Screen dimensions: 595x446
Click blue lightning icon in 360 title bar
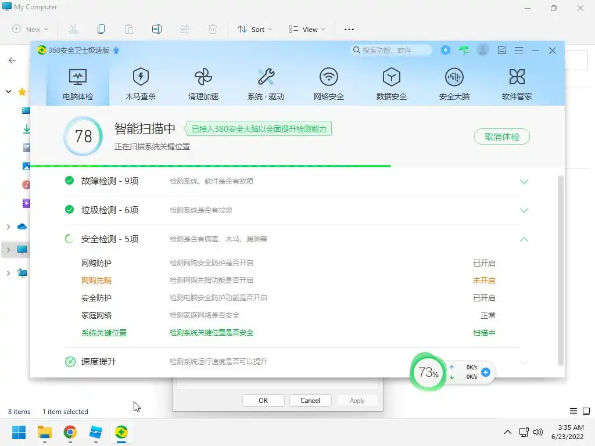coord(446,50)
